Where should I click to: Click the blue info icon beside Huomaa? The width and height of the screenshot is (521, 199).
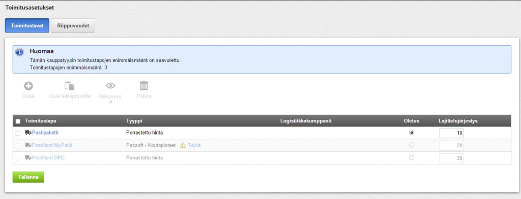pos(20,52)
